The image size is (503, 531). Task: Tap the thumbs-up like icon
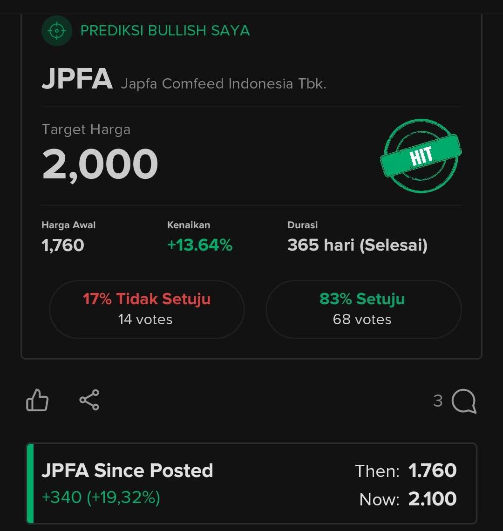point(37,400)
